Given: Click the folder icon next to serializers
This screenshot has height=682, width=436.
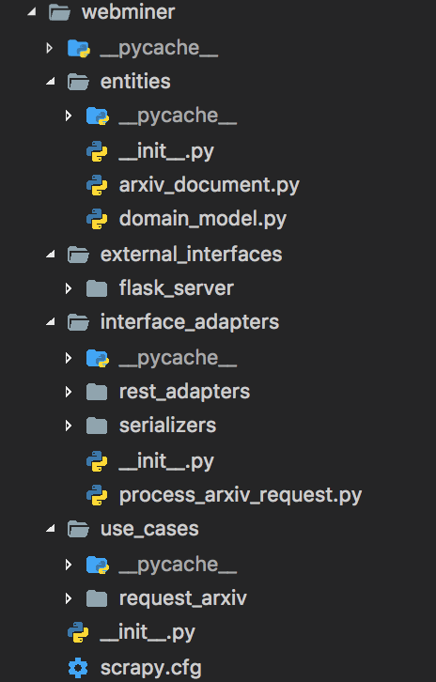Looking at the screenshot, I should [x=97, y=426].
